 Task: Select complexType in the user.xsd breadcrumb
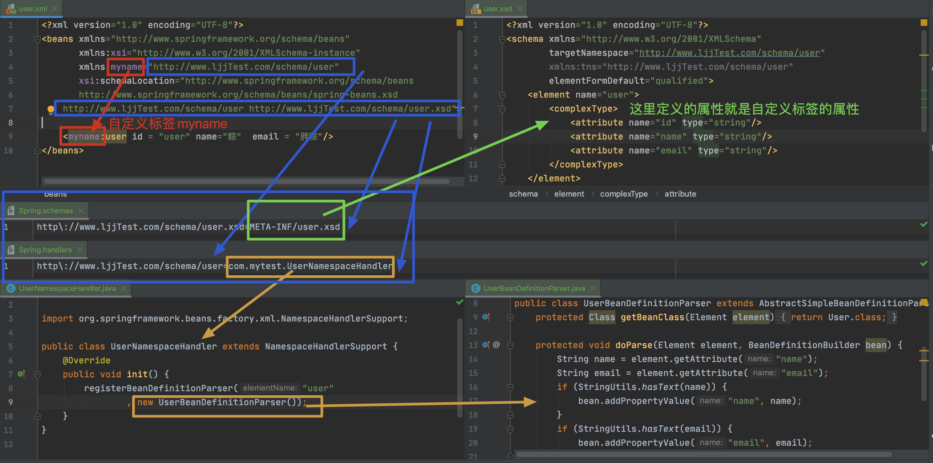[x=624, y=194]
